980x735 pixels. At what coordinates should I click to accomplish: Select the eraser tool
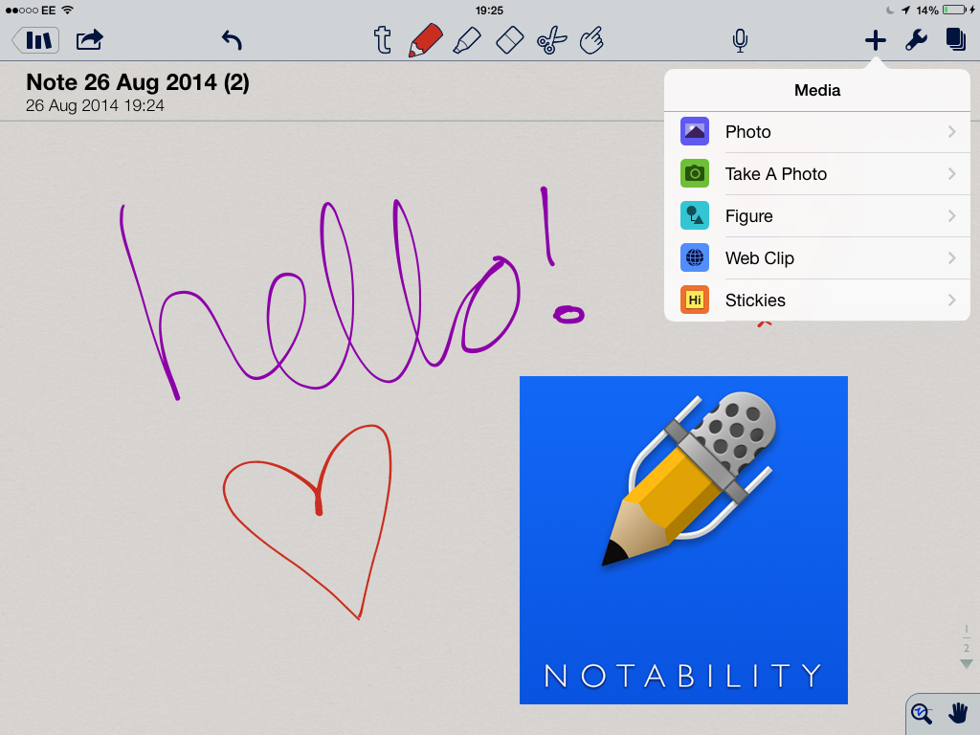pos(509,40)
